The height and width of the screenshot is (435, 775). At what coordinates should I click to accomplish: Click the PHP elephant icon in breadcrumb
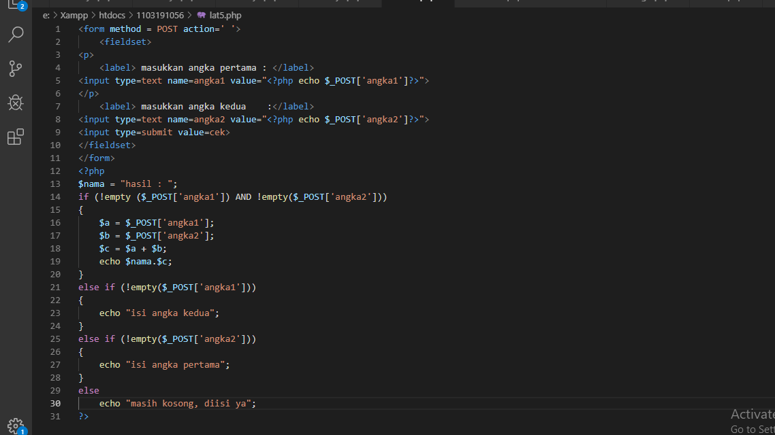coord(201,15)
